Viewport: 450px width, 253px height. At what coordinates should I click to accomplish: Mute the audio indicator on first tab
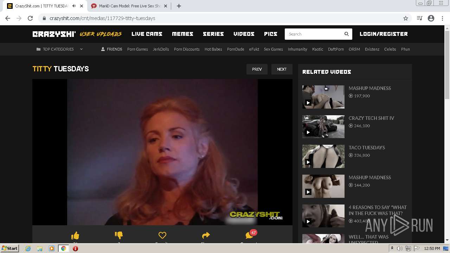pyautogui.click(x=74, y=6)
